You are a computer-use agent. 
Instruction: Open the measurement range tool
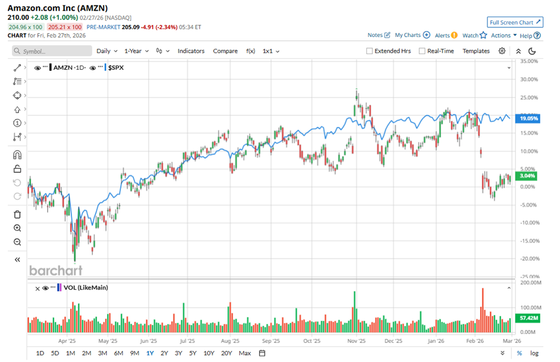pyautogui.click(x=17, y=137)
